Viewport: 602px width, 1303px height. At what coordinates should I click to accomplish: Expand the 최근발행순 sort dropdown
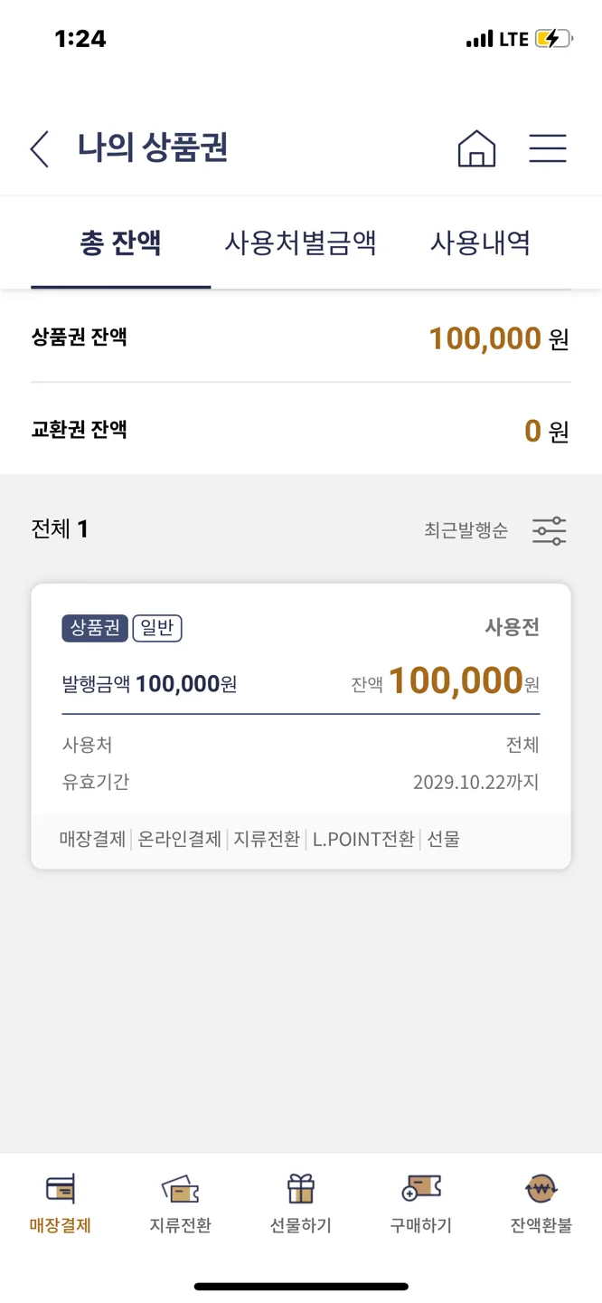[466, 530]
